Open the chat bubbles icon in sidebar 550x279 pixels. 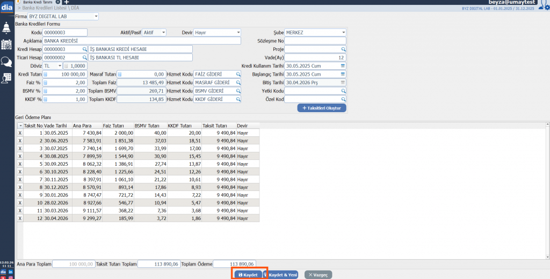6,61
